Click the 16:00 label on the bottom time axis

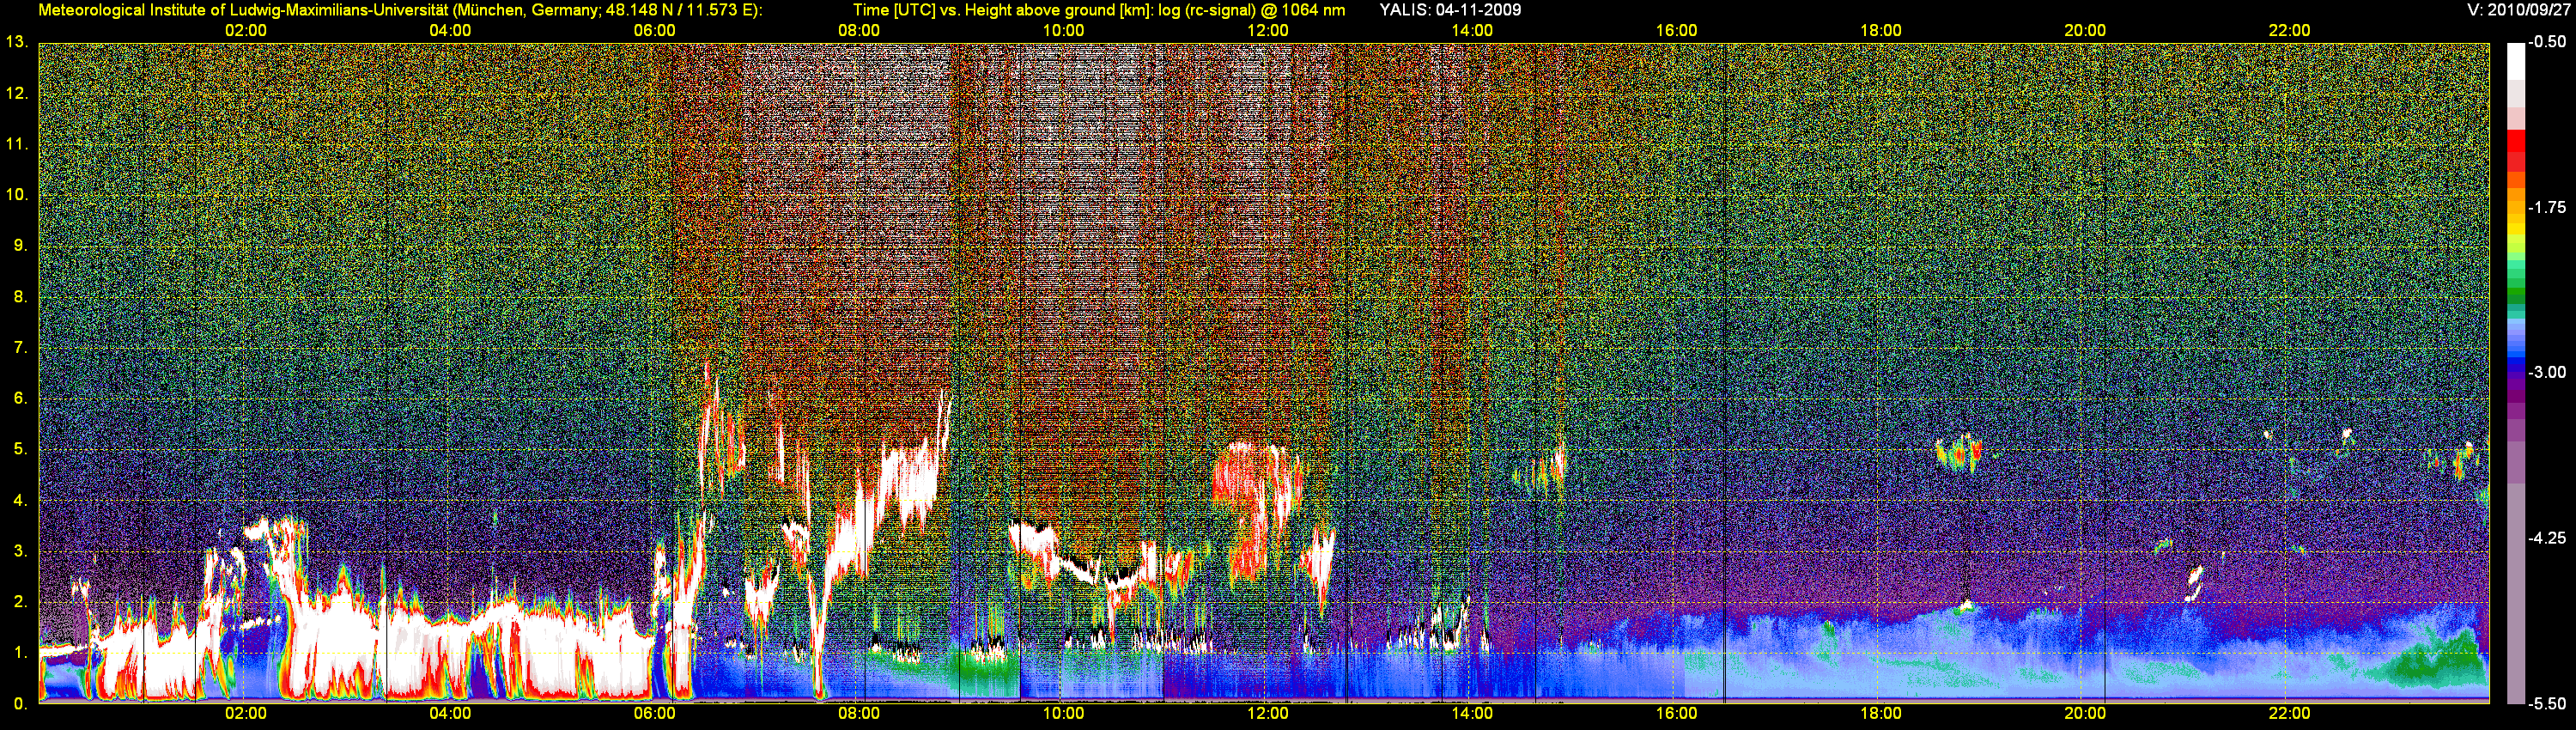pos(1676,714)
